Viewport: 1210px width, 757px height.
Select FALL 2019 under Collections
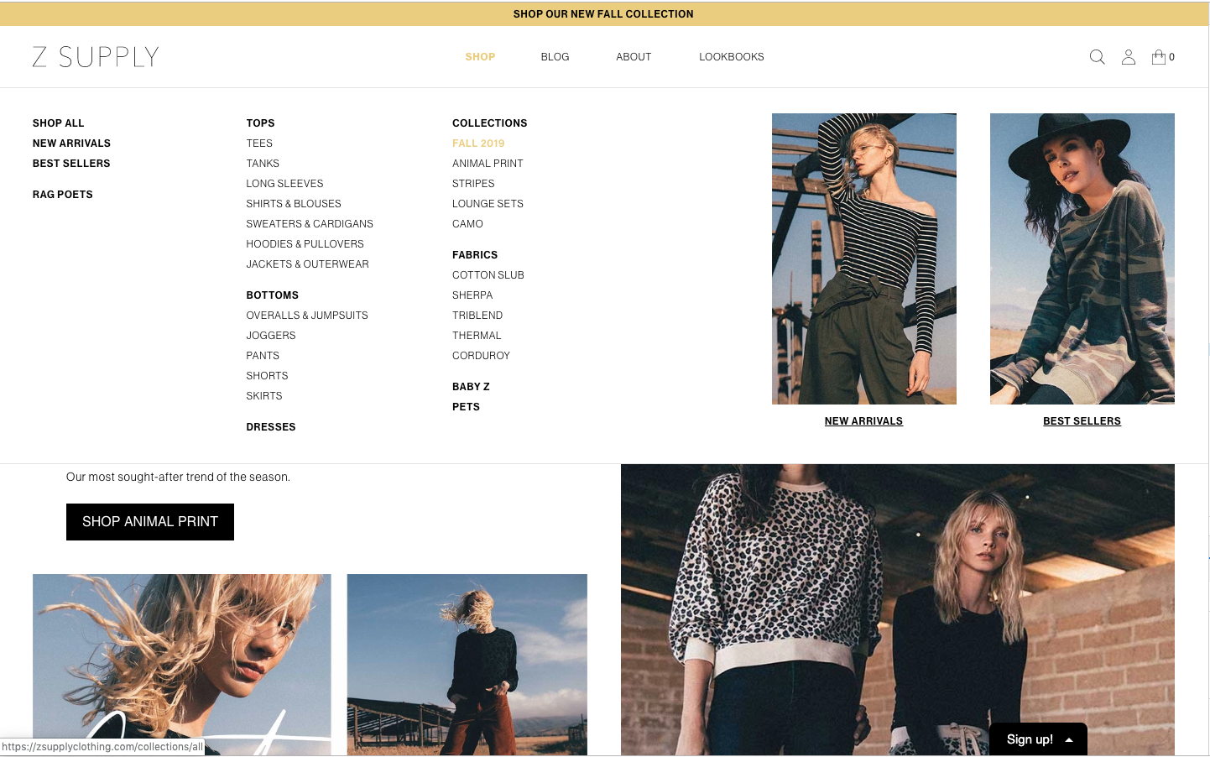[x=478, y=143]
